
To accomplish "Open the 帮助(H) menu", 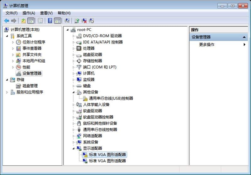I will 64,13.
